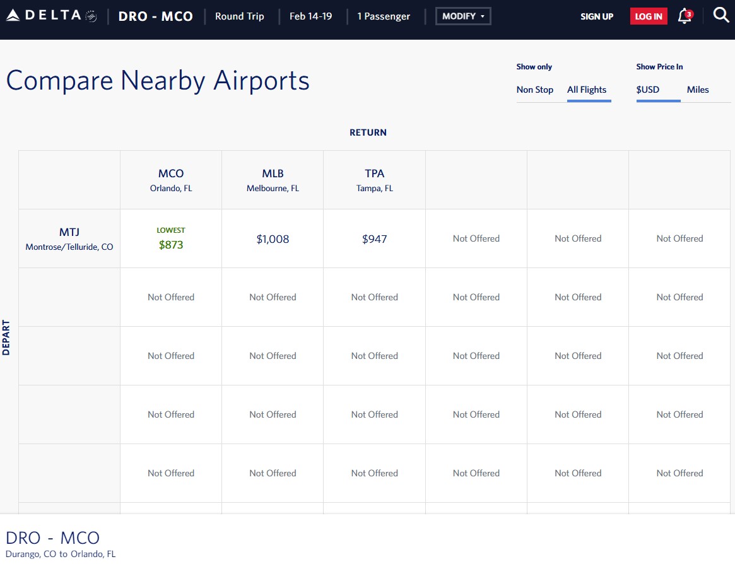Select the All Flights tab
735x564 pixels.
(587, 90)
